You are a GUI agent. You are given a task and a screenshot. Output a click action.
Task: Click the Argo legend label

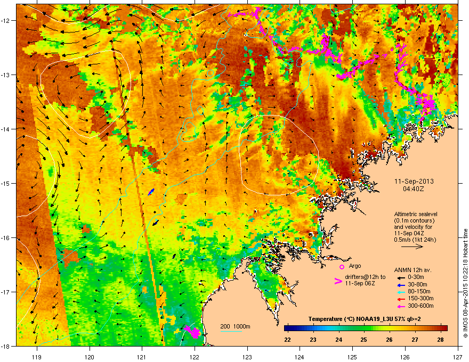click(355, 266)
